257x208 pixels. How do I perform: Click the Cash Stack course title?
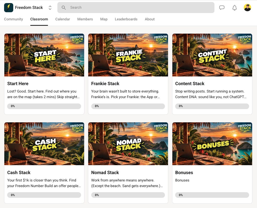[x=19, y=172]
